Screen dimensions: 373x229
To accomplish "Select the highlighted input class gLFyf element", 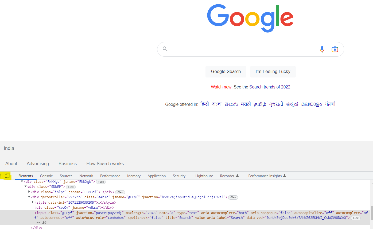I will pos(185,218).
